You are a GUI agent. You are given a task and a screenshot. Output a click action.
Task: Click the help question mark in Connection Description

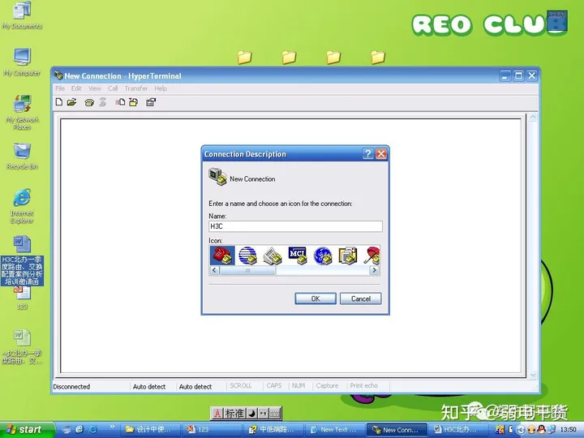coord(368,154)
